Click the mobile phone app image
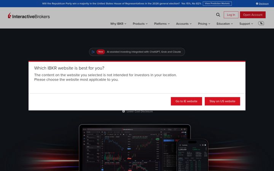This screenshot has width=274, height=171. click(192, 155)
